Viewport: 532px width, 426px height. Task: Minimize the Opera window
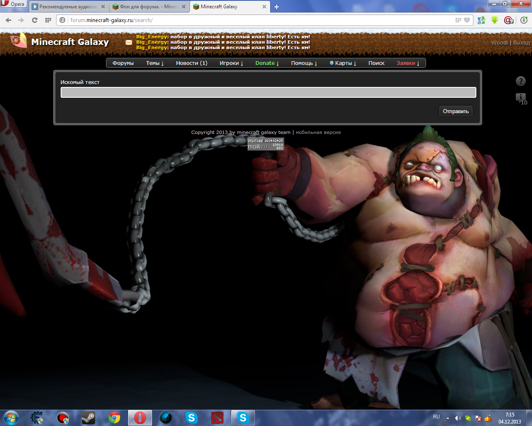(494, 3)
